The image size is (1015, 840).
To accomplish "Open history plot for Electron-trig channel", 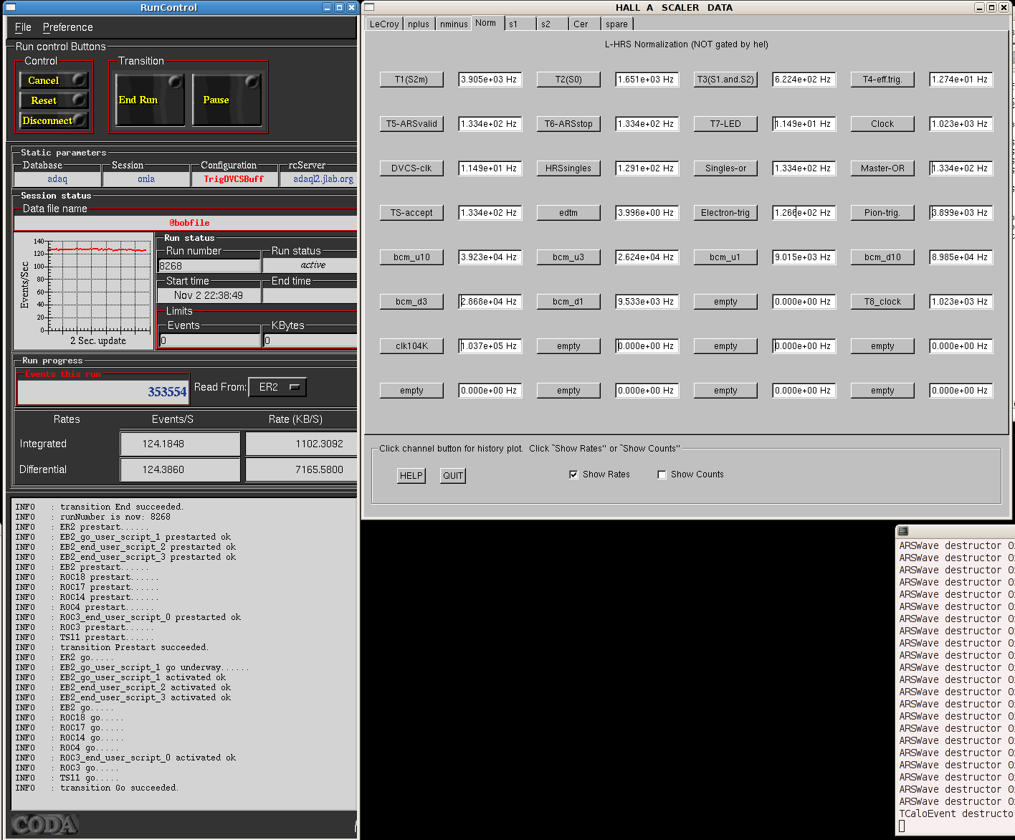I will point(725,213).
